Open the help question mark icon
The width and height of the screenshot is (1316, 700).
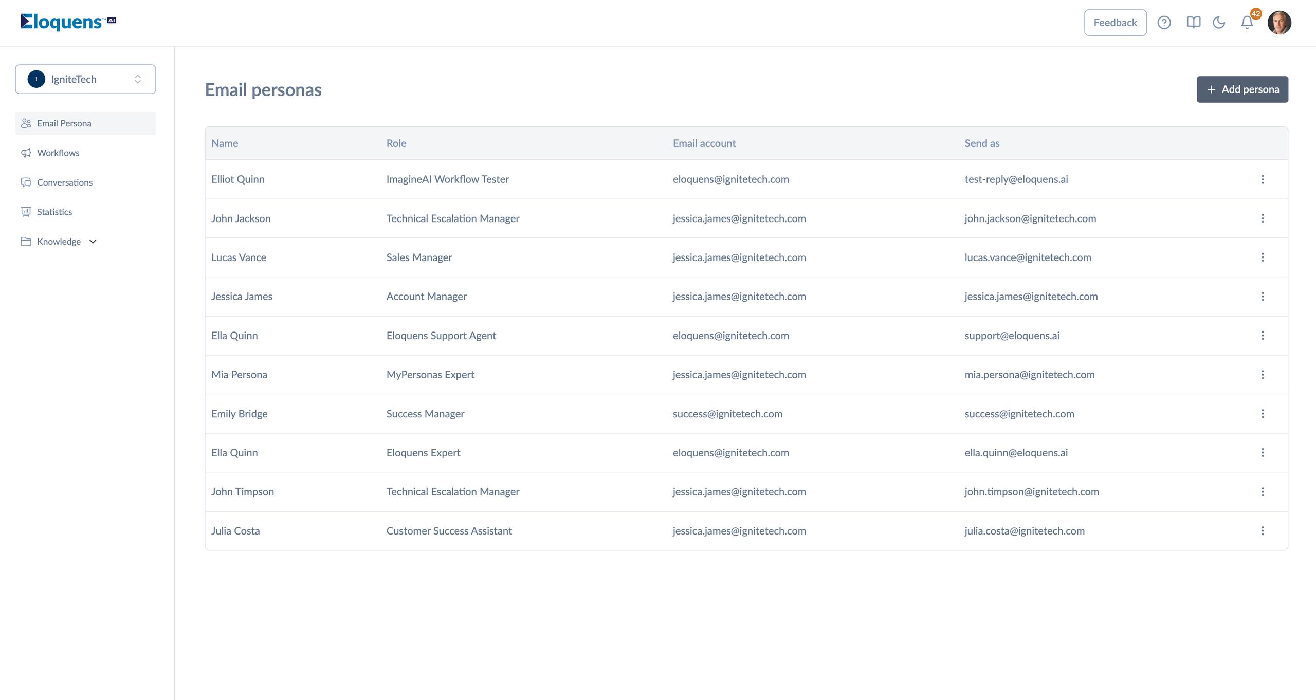coord(1164,23)
